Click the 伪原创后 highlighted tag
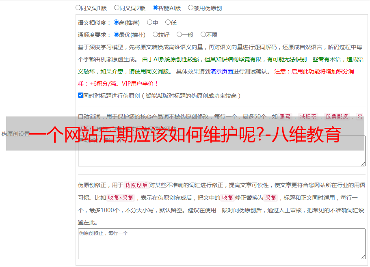The image size is (370, 267). click(x=136, y=185)
